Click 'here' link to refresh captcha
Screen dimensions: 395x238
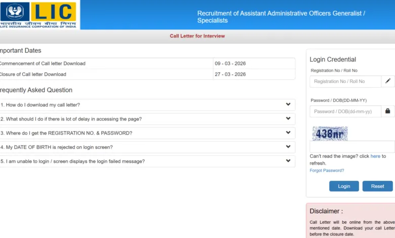[375, 156]
